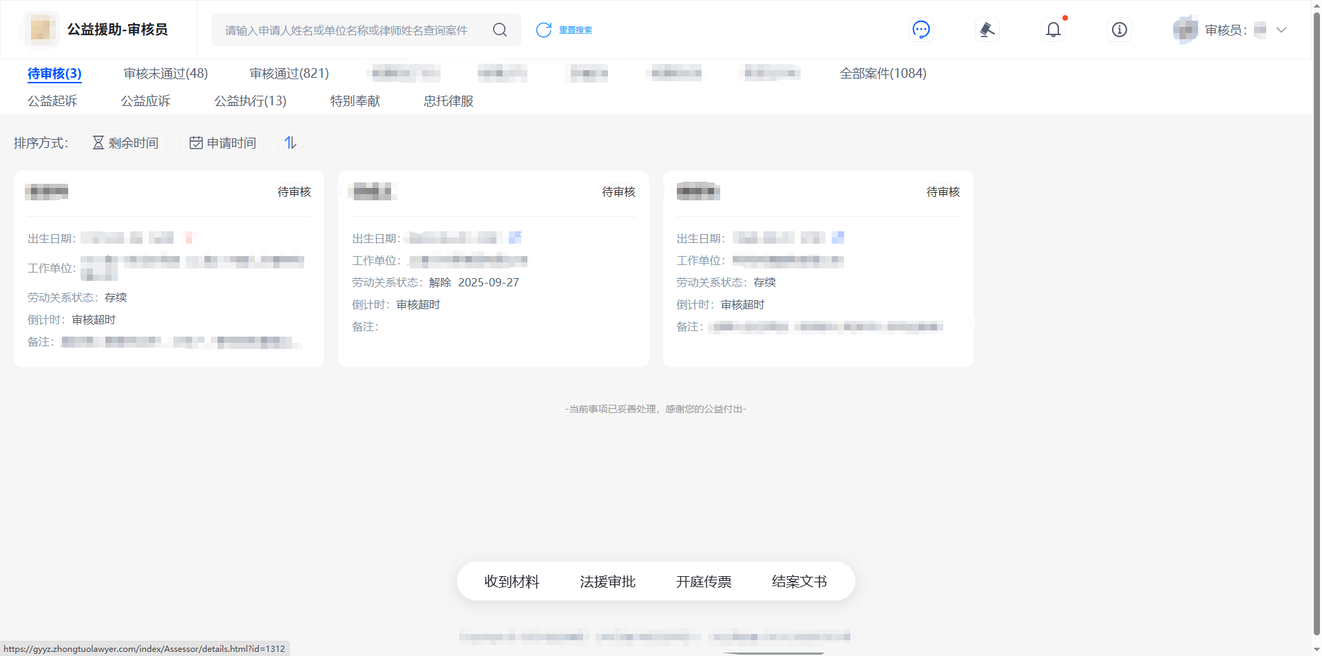Click the 法援审批 button
Image resolution: width=1322 pixels, height=656 pixels.
click(x=607, y=582)
